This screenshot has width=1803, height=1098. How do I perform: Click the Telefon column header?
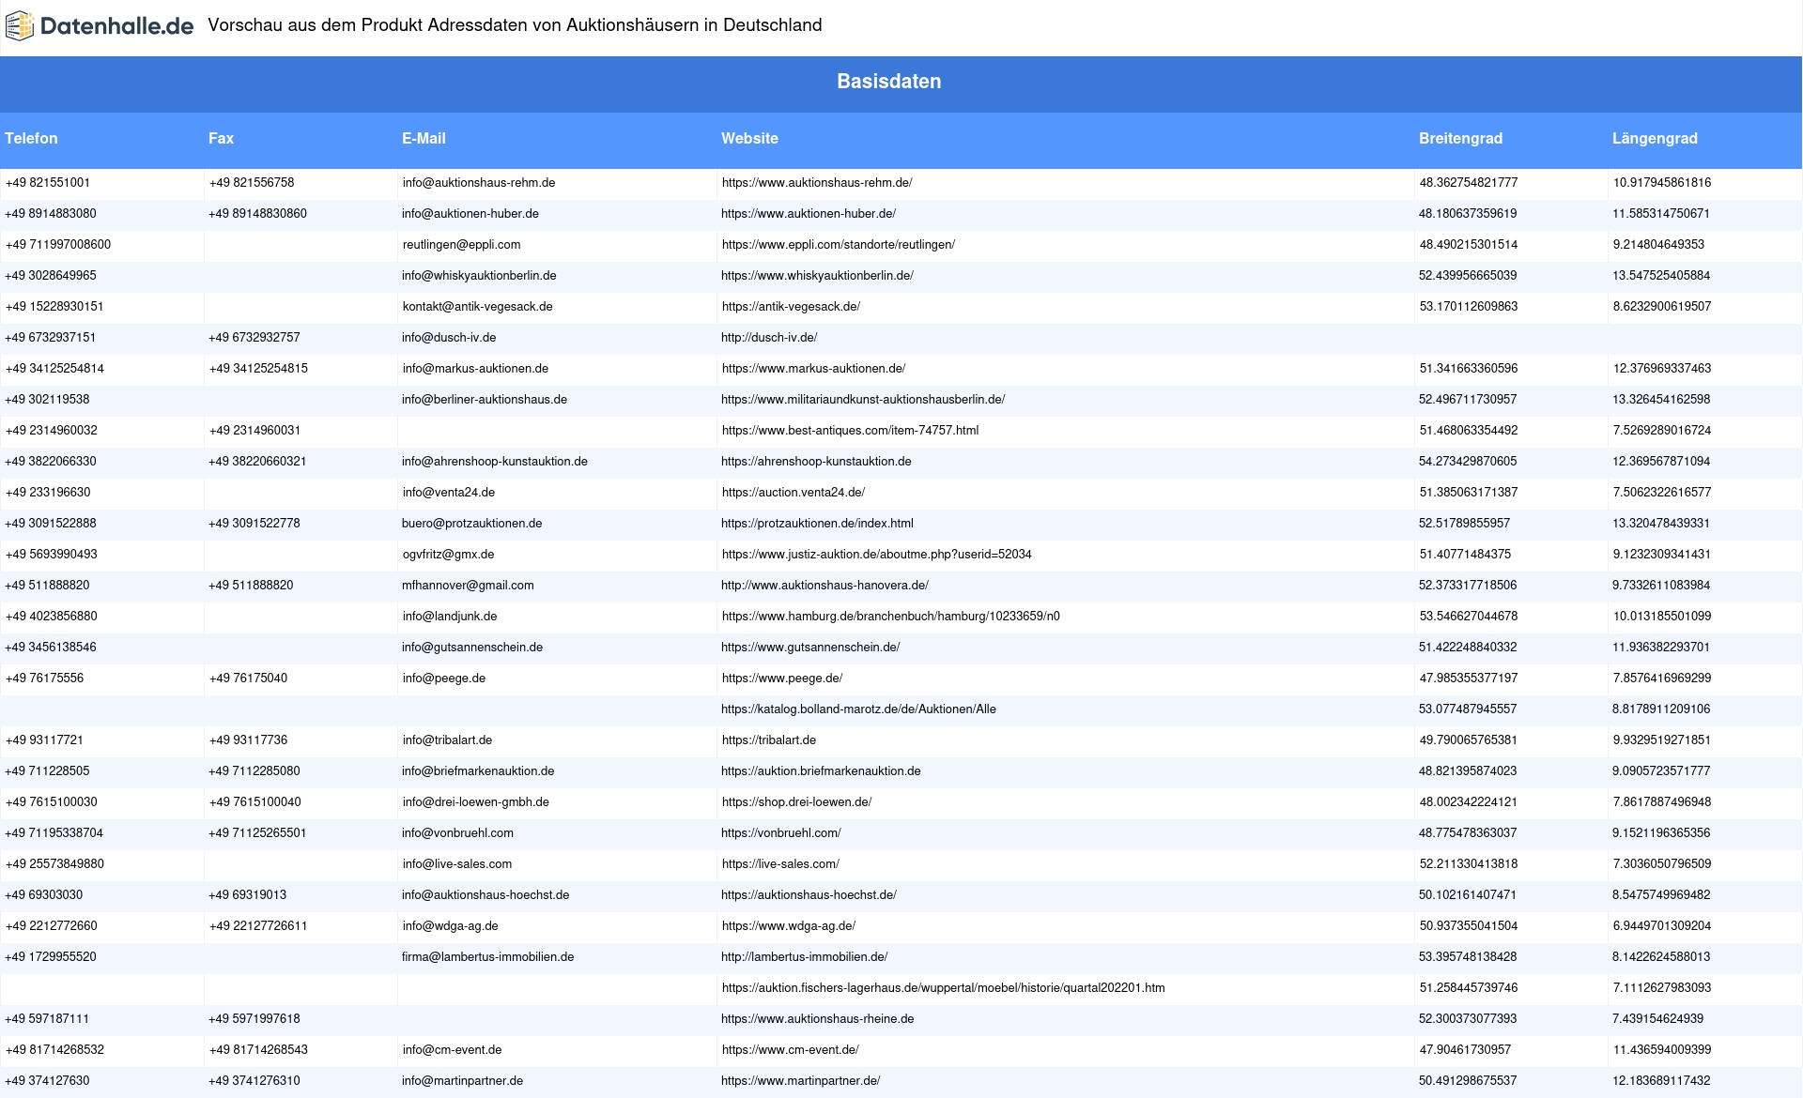click(x=31, y=138)
